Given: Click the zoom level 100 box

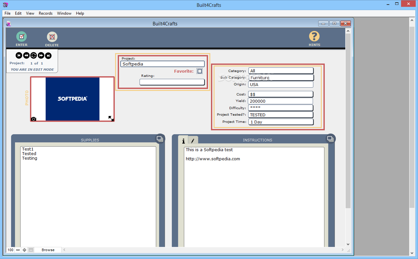Looking at the screenshot, I should (10, 250).
